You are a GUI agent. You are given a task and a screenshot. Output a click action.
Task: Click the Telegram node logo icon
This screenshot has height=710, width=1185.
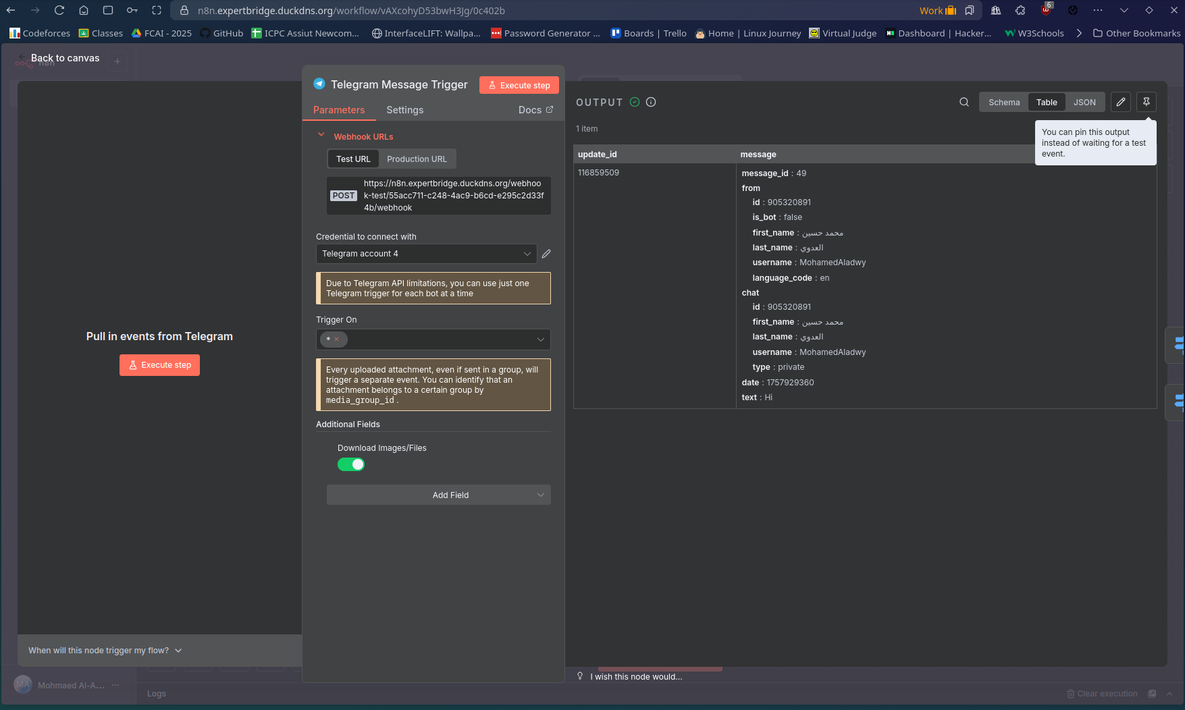[x=319, y=84]
